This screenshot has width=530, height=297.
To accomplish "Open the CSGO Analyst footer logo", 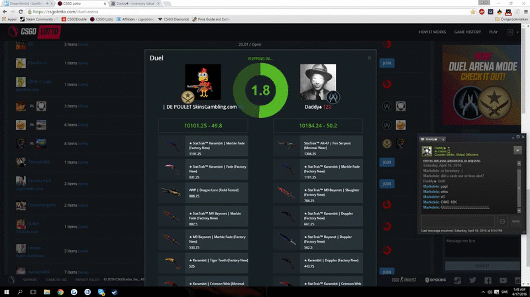I will coord(404,280).
